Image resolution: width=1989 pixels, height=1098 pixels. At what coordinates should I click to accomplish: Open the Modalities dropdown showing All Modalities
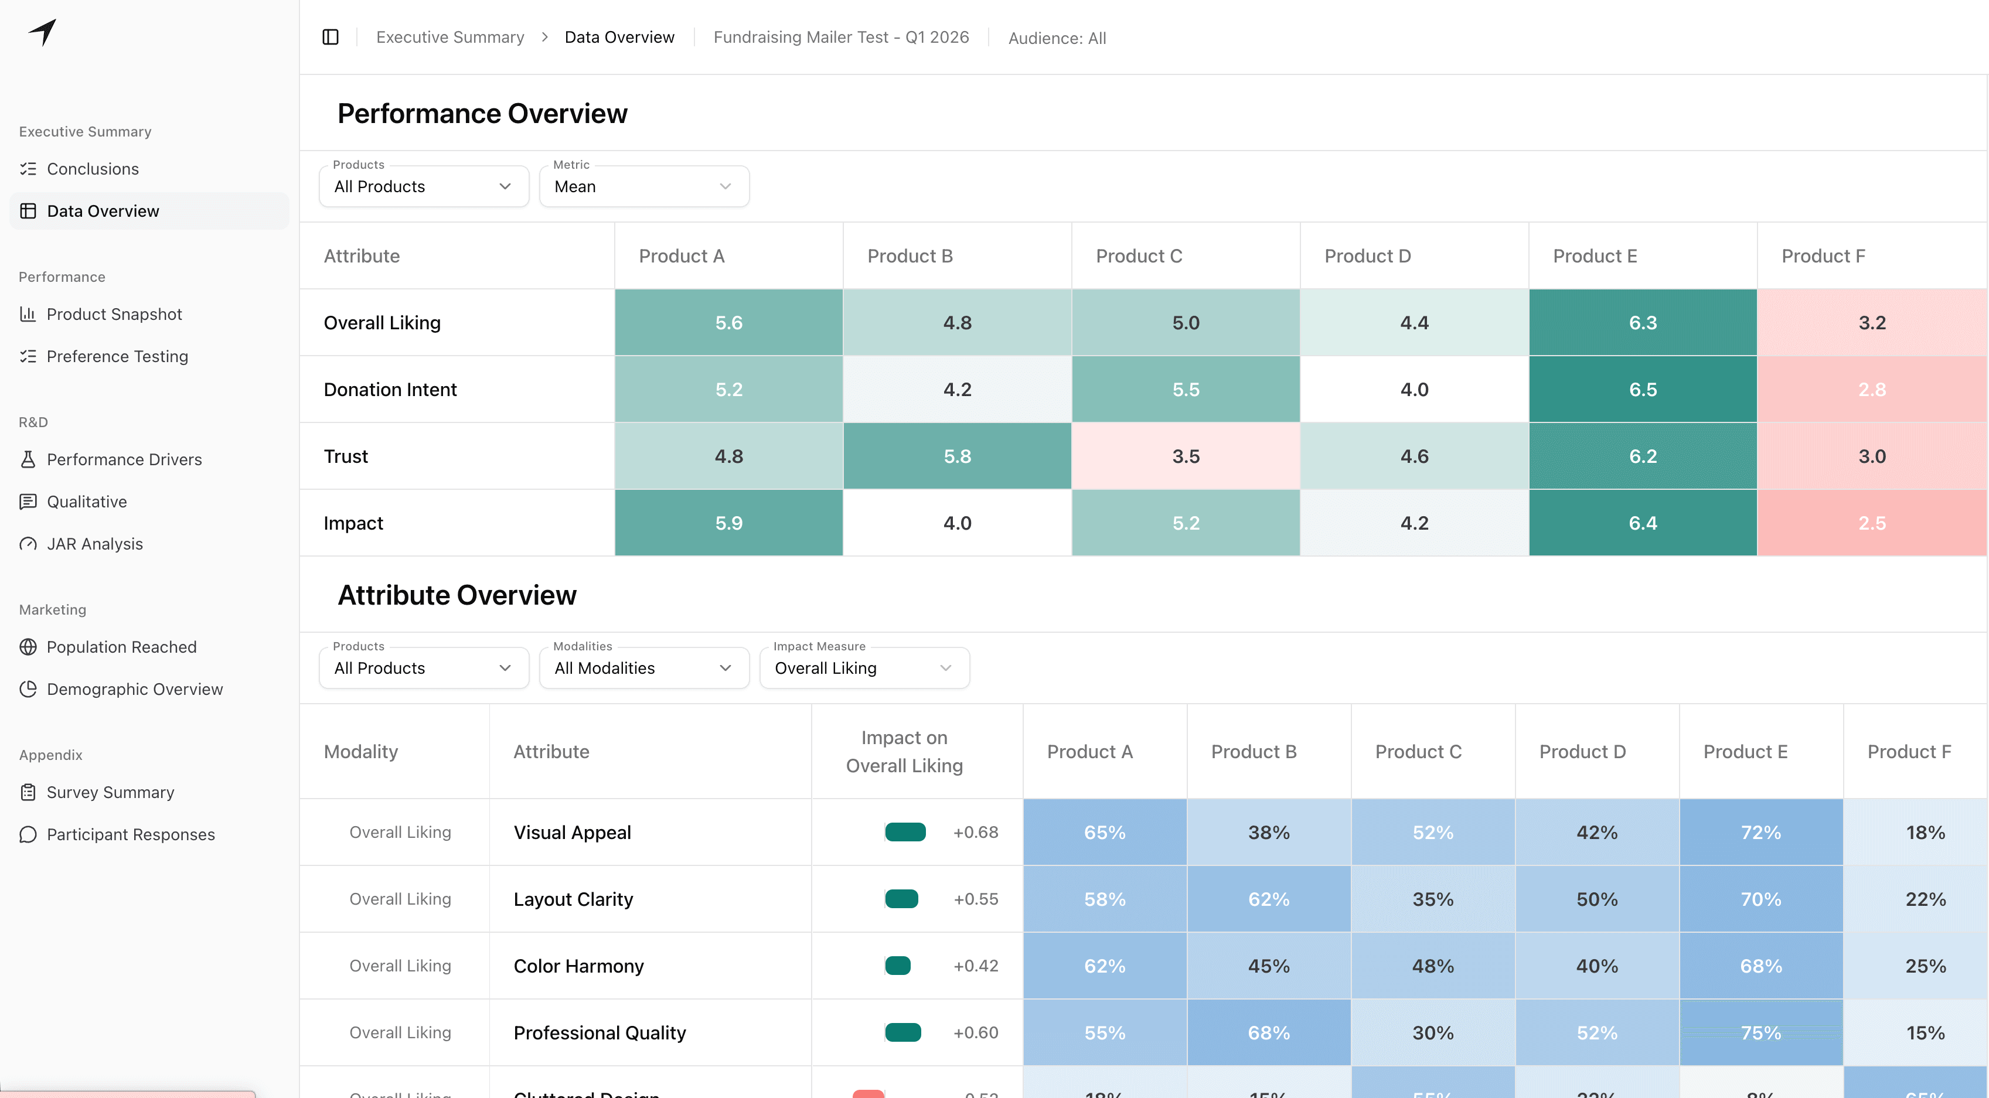[644, 667]
